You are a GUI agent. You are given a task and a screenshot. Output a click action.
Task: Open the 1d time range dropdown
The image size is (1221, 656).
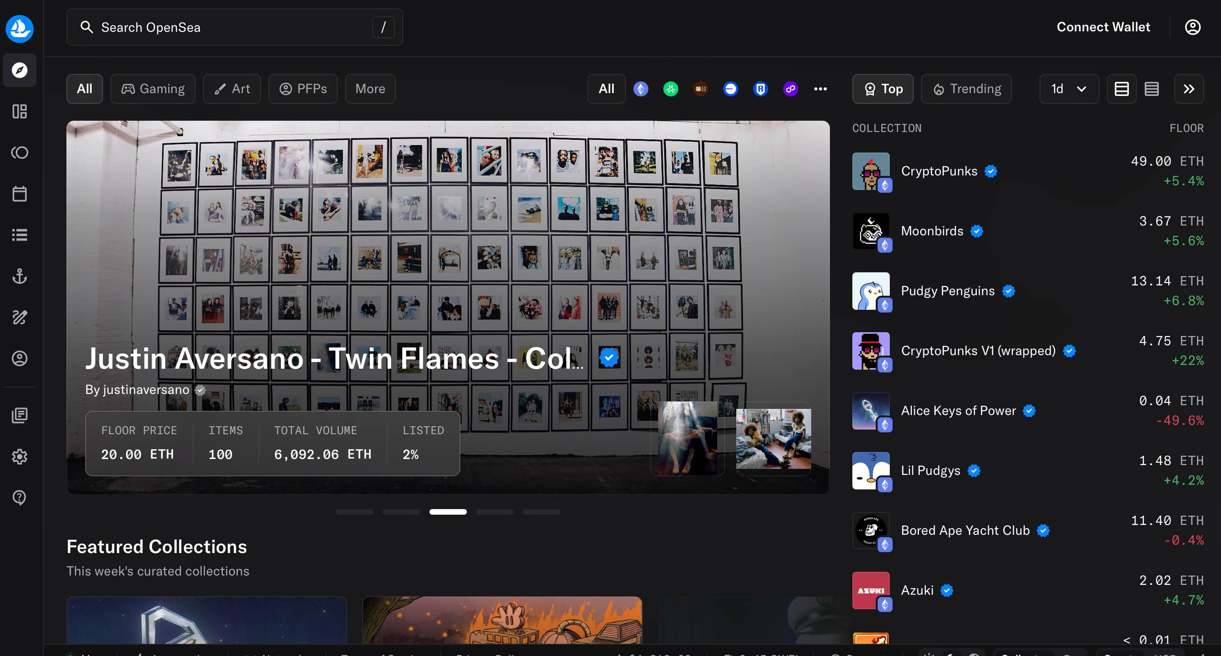pos(1068,89)
